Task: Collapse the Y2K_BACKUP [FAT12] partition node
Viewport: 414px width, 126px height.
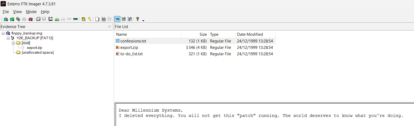Action: tap(8, 38)
